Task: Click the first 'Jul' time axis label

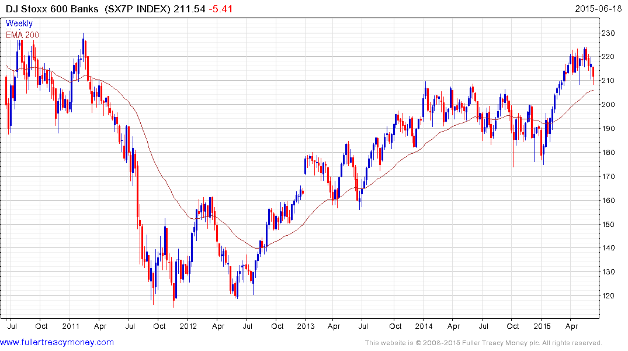Action: pos(12,326)
